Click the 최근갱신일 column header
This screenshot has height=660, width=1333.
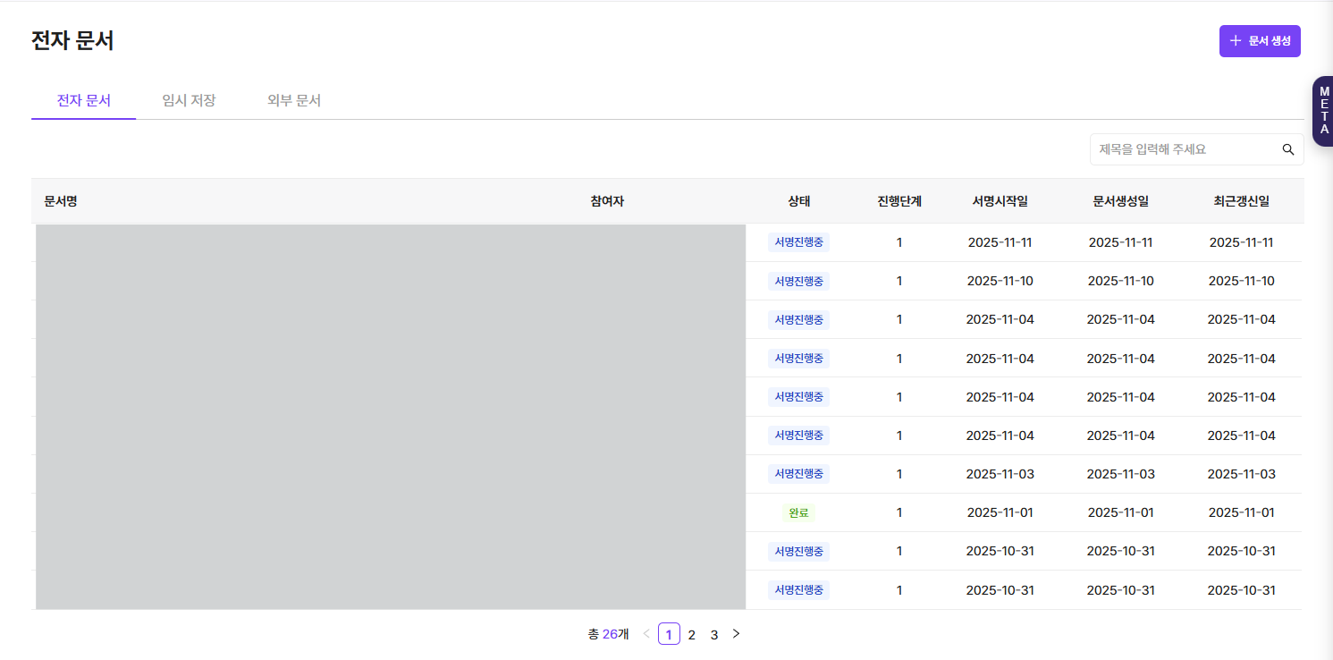tap(1241, 201)
